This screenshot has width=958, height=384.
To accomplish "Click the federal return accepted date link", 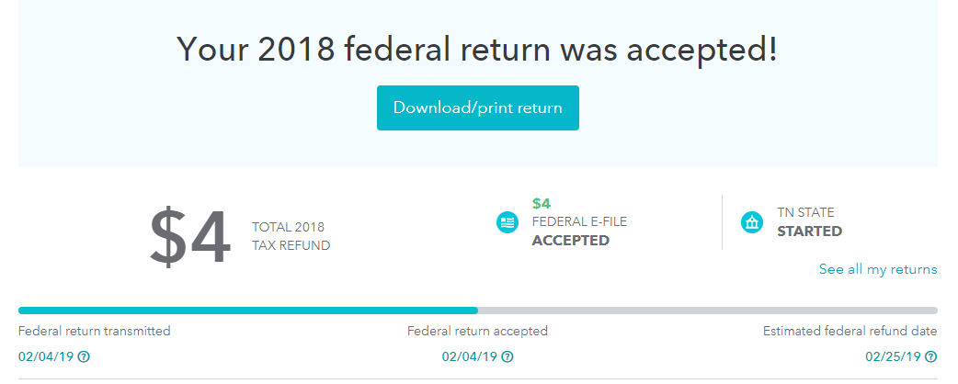I will tap(469, 356).
